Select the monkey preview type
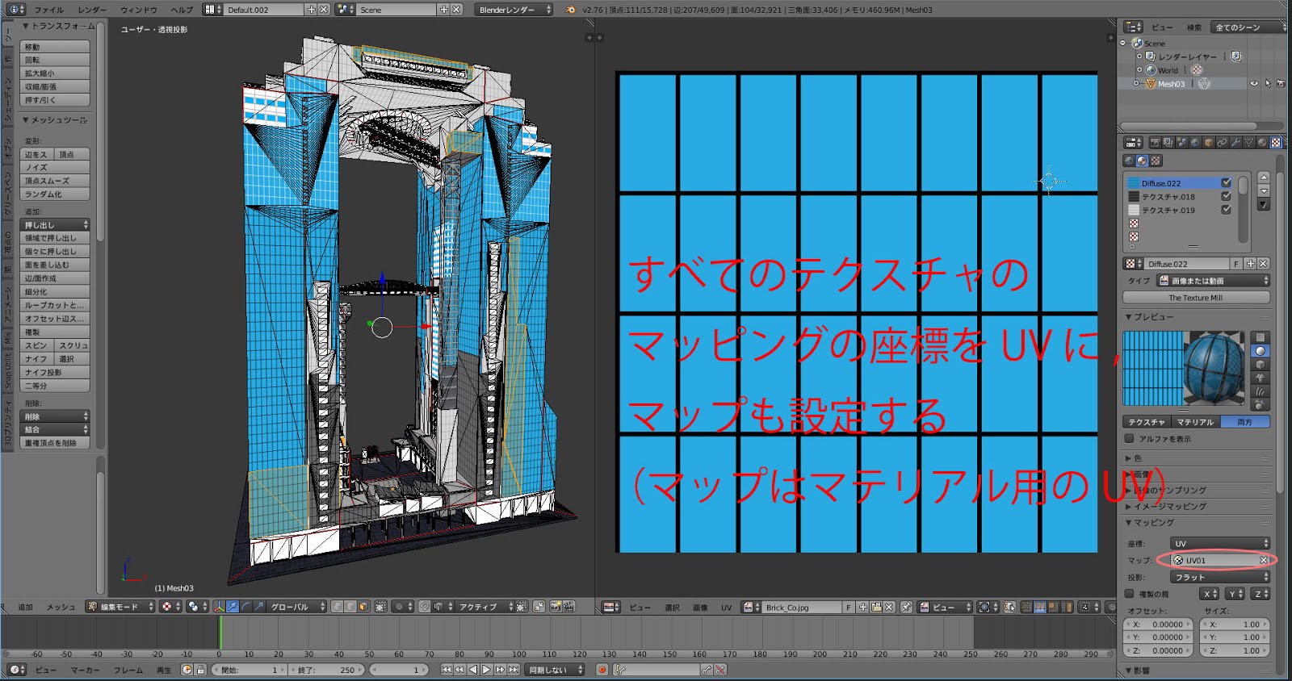Screen dimensions: 1292x681 coord(1261,378)
